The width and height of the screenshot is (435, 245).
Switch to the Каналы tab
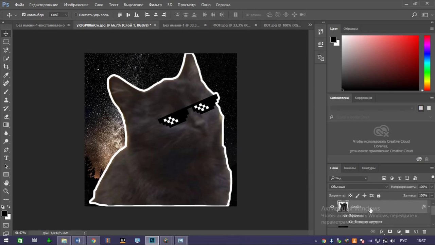click(x=350, y=168)
